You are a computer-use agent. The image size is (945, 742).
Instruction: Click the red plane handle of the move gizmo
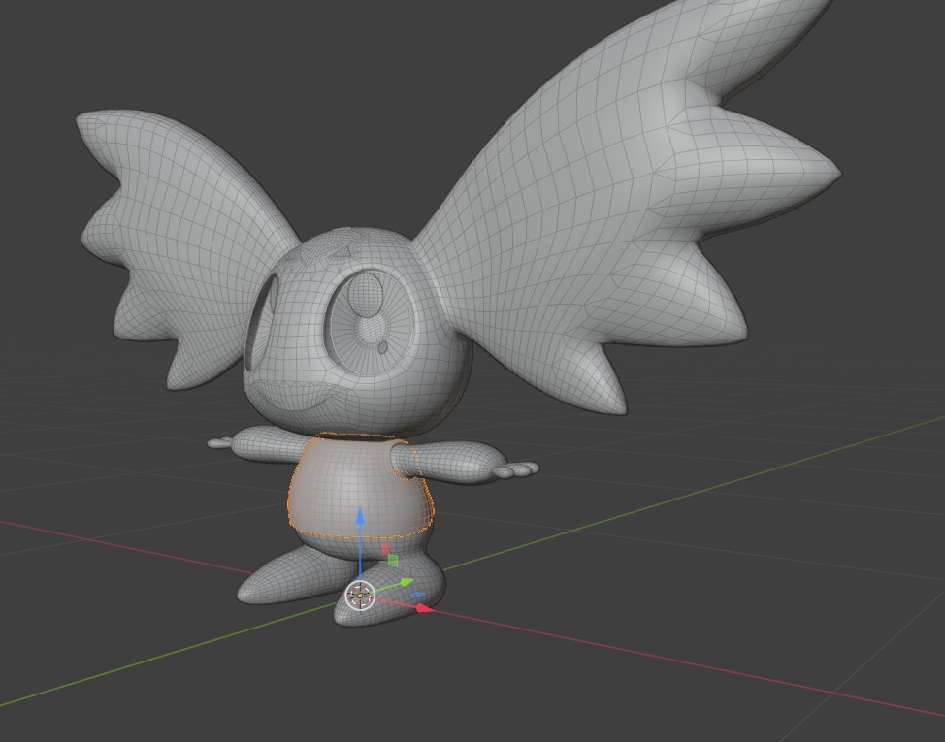pos(385,549)
